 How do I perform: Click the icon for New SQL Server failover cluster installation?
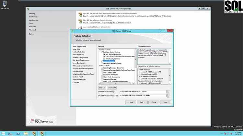coord(80,21)
